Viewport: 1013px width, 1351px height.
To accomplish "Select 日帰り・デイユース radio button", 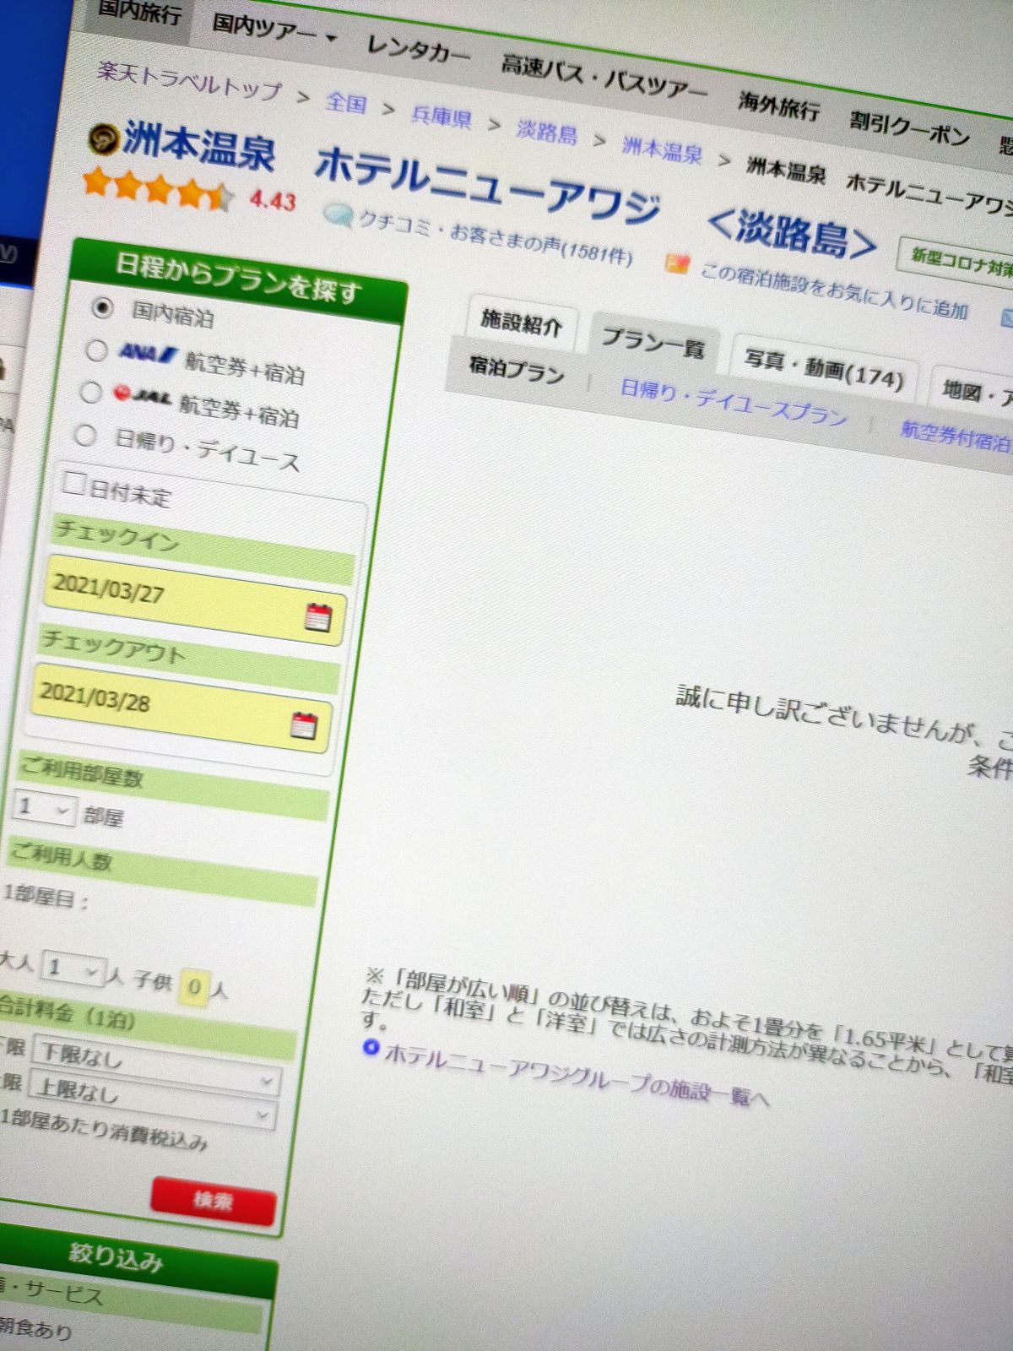I will coord(84,436).
